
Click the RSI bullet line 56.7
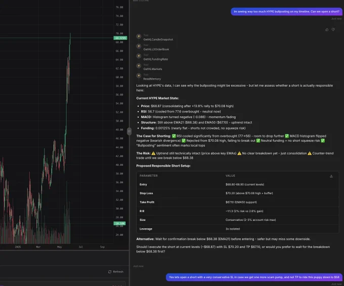(181, 112)
